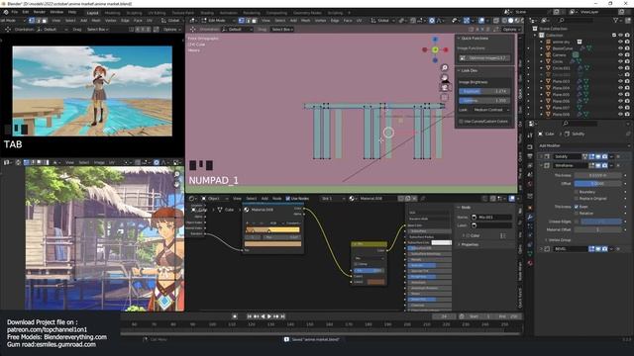Open the Add Modifier dropdown
This screenshot has height=356, width=634.
(583, 145)
